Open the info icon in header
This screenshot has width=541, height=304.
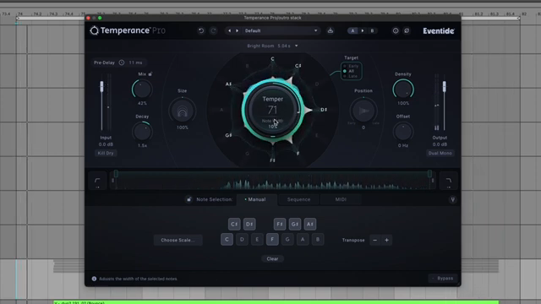396,30
